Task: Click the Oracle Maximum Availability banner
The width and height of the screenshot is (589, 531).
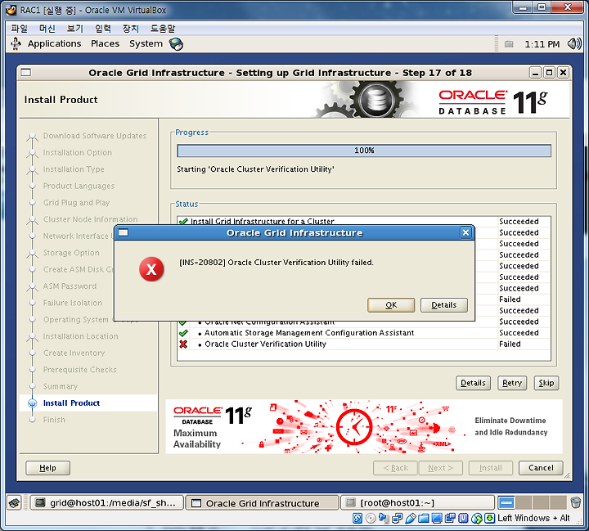Action: (363, 426)
